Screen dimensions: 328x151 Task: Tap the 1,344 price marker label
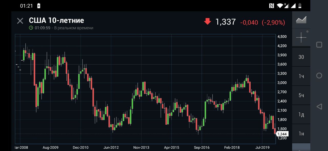(282, 134)
